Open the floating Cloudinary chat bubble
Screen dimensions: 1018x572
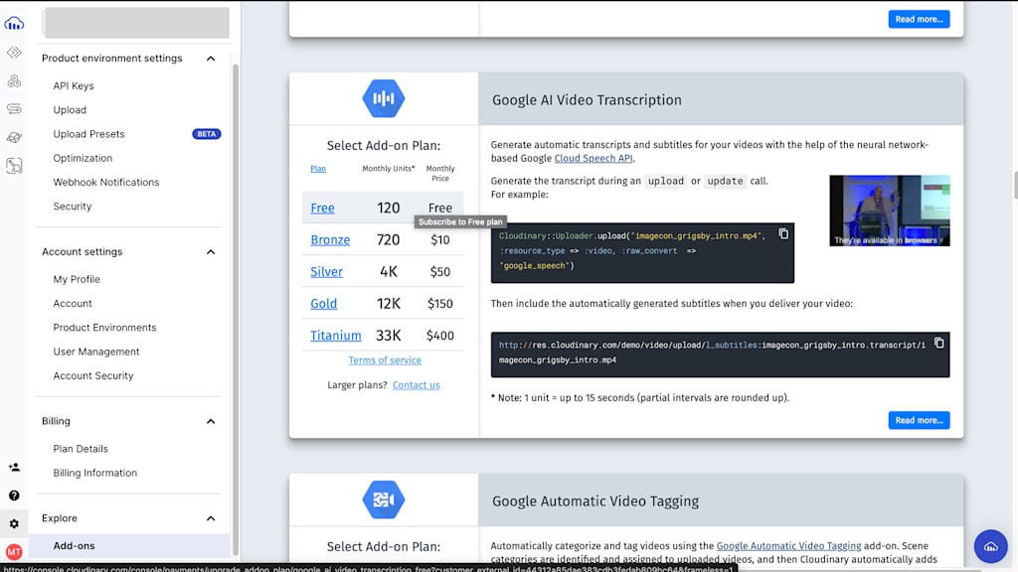(x=991, y=546)
